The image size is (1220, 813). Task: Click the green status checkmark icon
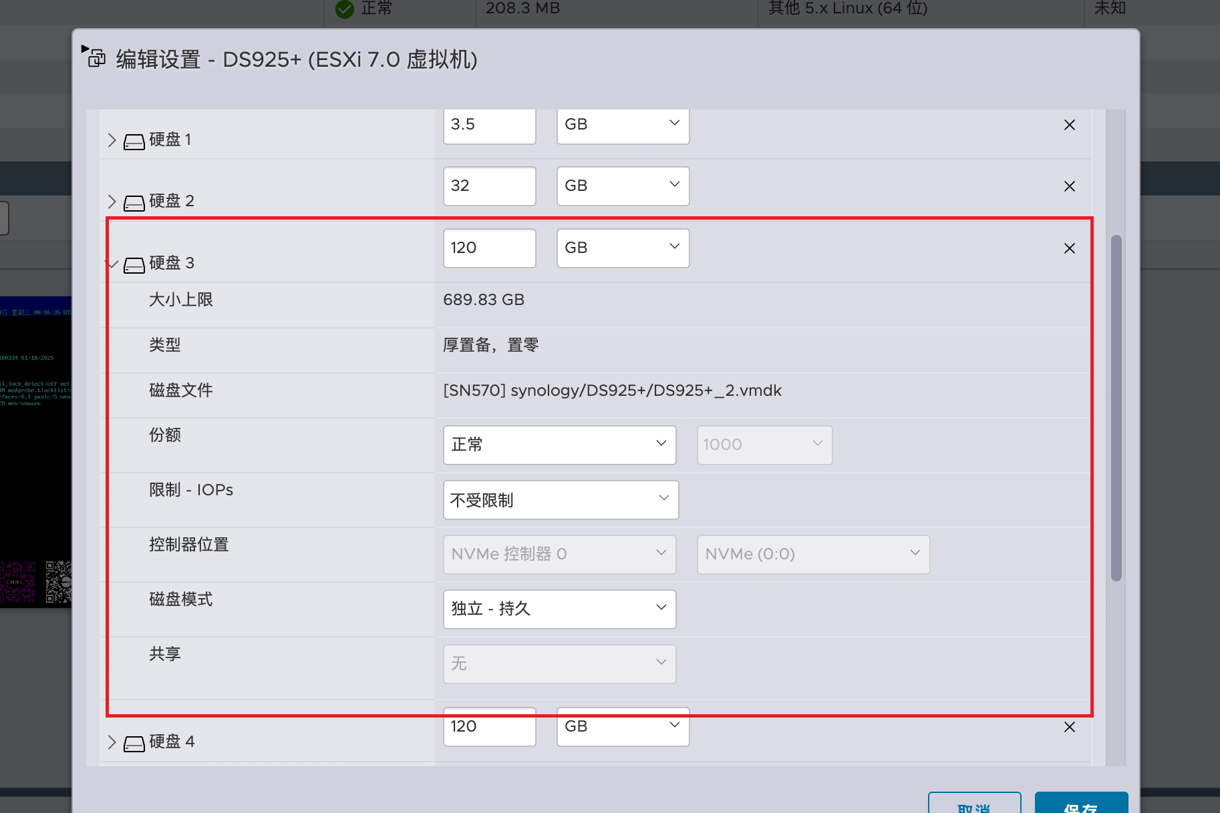(345, 9)
